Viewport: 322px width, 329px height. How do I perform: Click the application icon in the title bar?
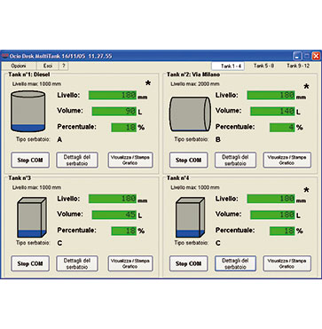(x=4, y=56)
